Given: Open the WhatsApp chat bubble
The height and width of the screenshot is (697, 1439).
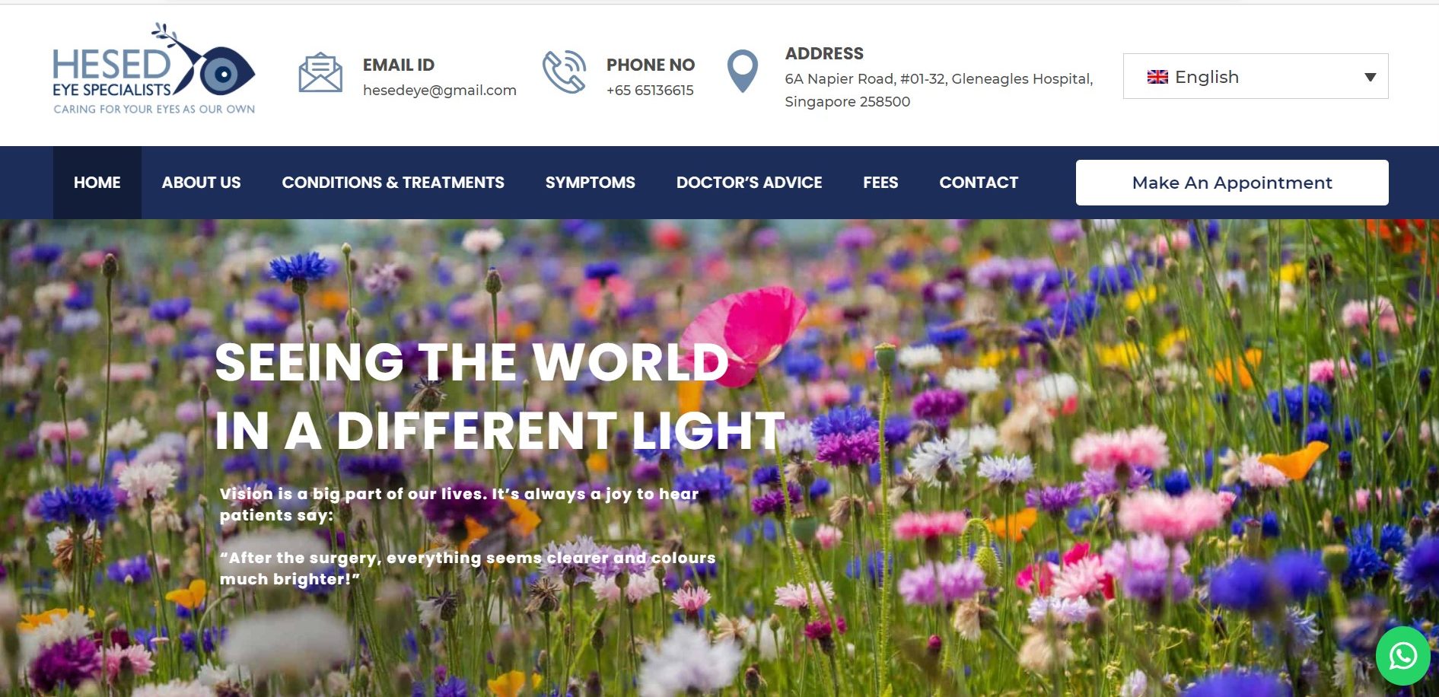Looking at the screenshot, I should click(x=1402, y=655).
